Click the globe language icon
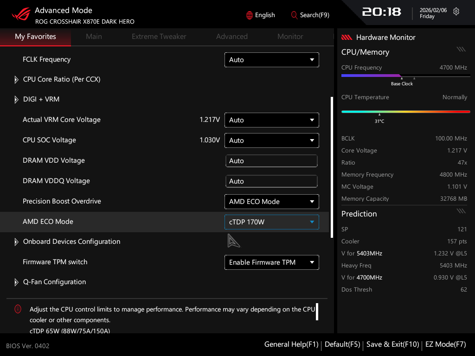475x356 pixels. (x=250, y=15)
